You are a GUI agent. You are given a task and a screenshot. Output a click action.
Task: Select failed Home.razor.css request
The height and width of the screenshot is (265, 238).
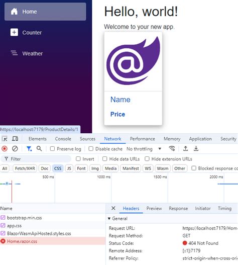pyautogui.click(x=53, y=241)
